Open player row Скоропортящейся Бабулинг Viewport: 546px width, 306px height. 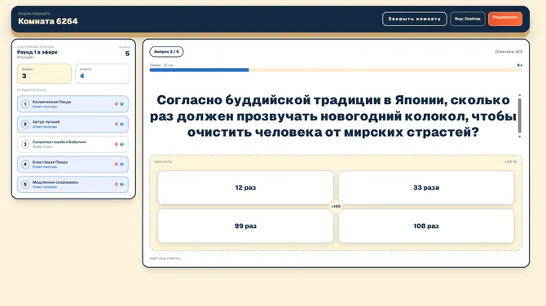coord(73,144)
